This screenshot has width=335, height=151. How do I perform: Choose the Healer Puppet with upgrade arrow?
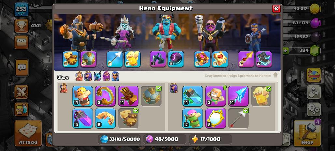point(215,96)
